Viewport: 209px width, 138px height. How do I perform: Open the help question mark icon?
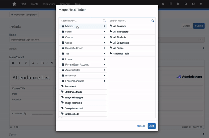point(193,4)
